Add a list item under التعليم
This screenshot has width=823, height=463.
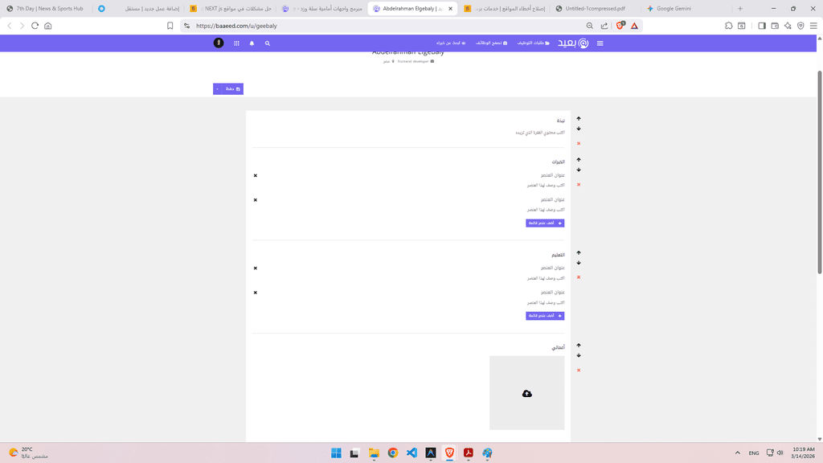(545, 316)
